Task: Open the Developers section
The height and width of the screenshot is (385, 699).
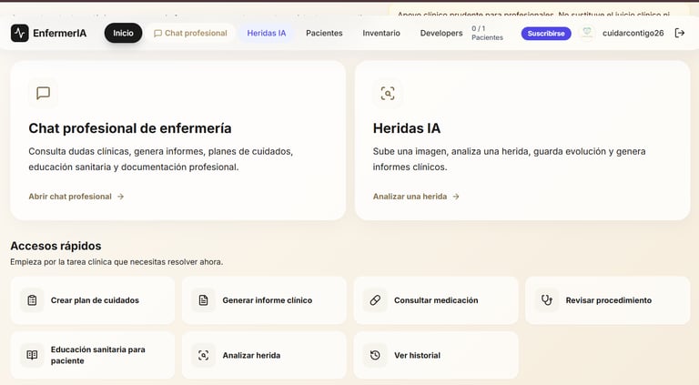Action: [x=441, y=33]
